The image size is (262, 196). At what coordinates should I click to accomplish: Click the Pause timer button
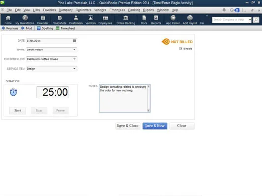[60, 111]
